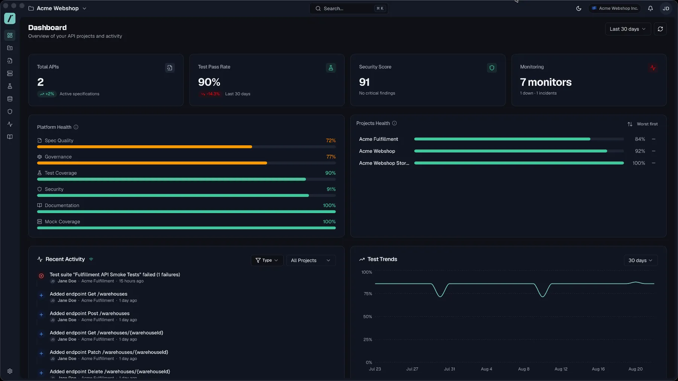Click the 90% test pass rate value
678x381 pixels.
click(x=209, y=82)
